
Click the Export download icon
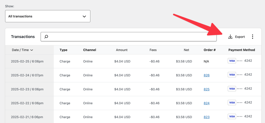230,37
